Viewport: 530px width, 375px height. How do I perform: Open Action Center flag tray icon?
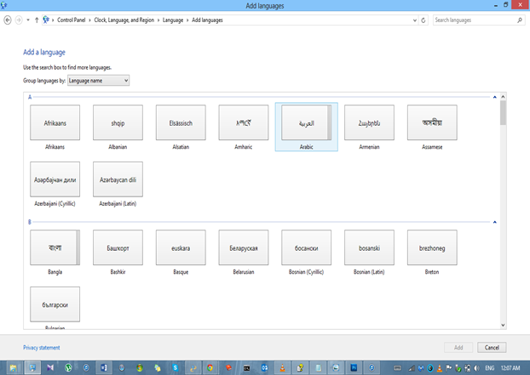pos(449,368)
